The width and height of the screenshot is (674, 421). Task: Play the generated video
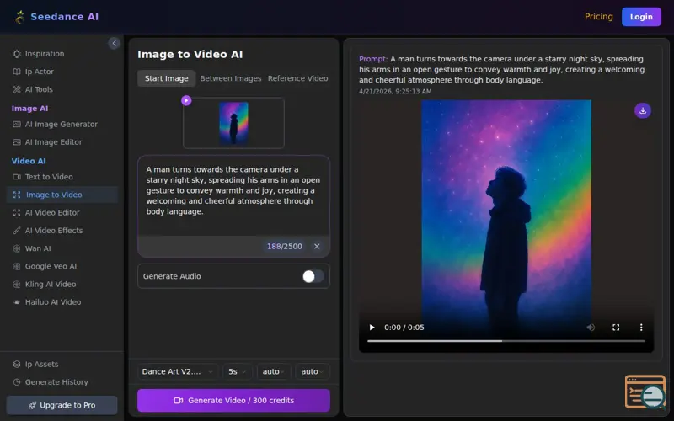[372, 328]
